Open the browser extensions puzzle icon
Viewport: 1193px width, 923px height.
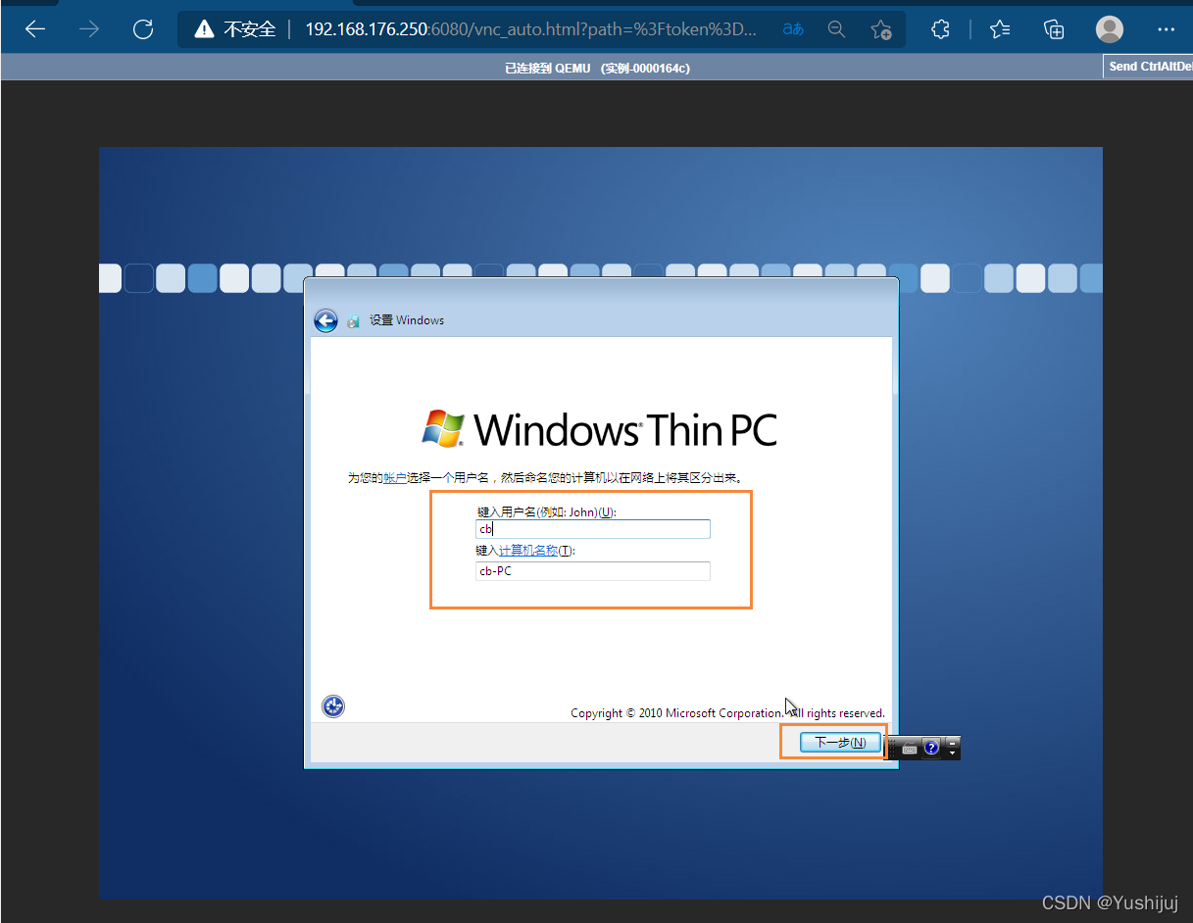click(940, 29)
